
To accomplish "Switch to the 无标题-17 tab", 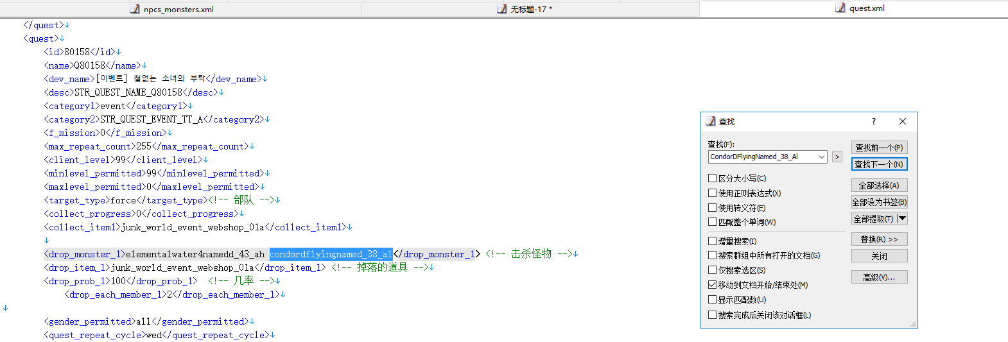I will 531,9.
